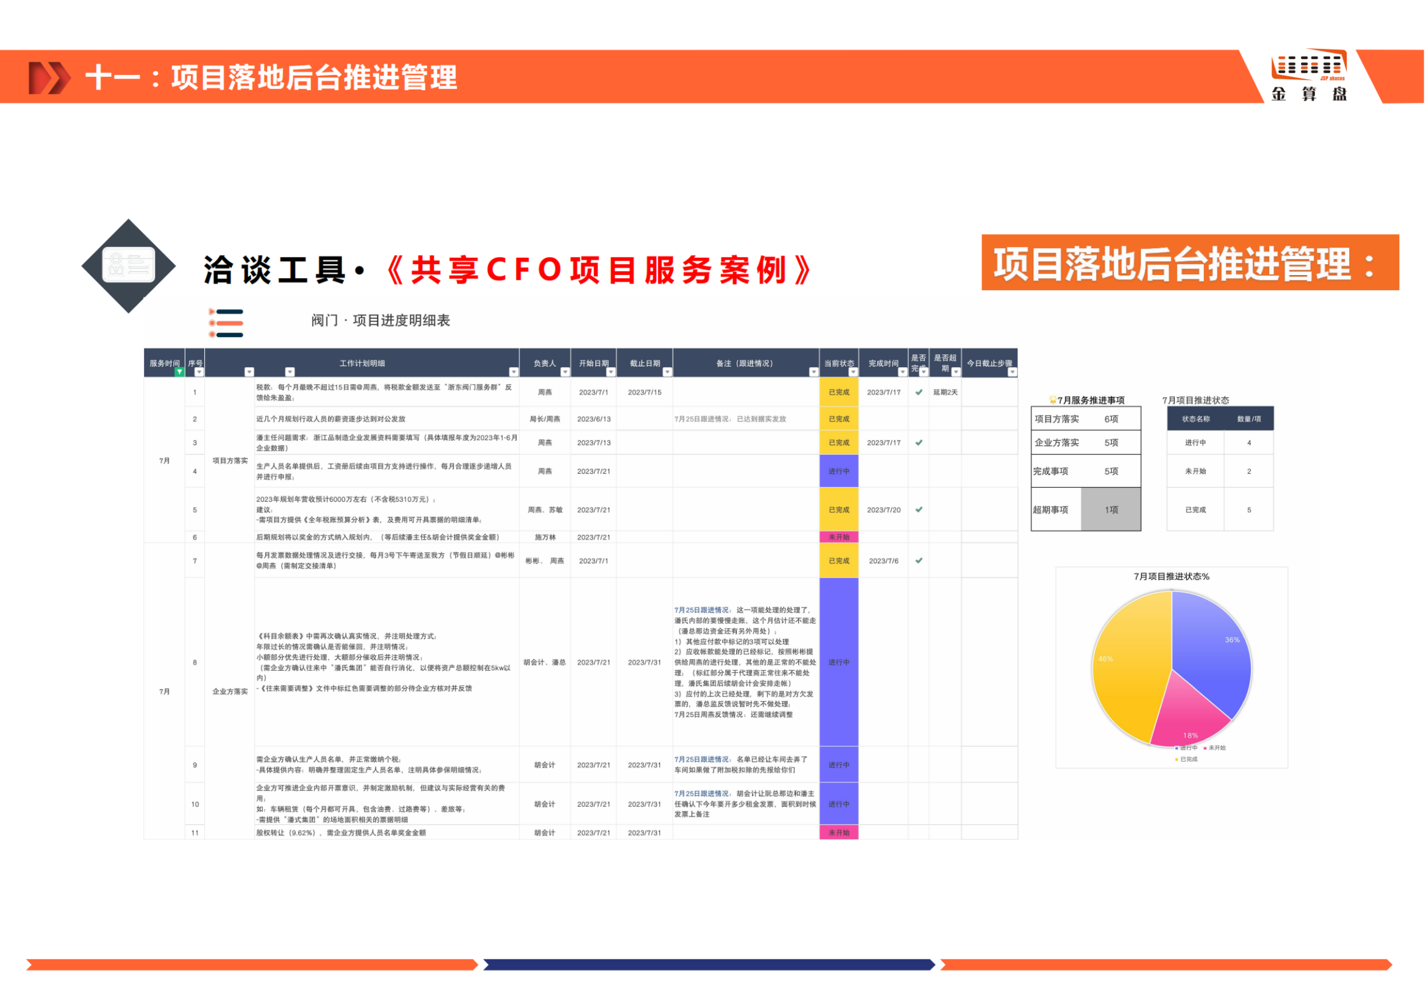Click the 共享CFO项目服务案例 red title
The width and height of the screenshot is (1426, 1008).
pyautogui.click(x=600, y=270)
